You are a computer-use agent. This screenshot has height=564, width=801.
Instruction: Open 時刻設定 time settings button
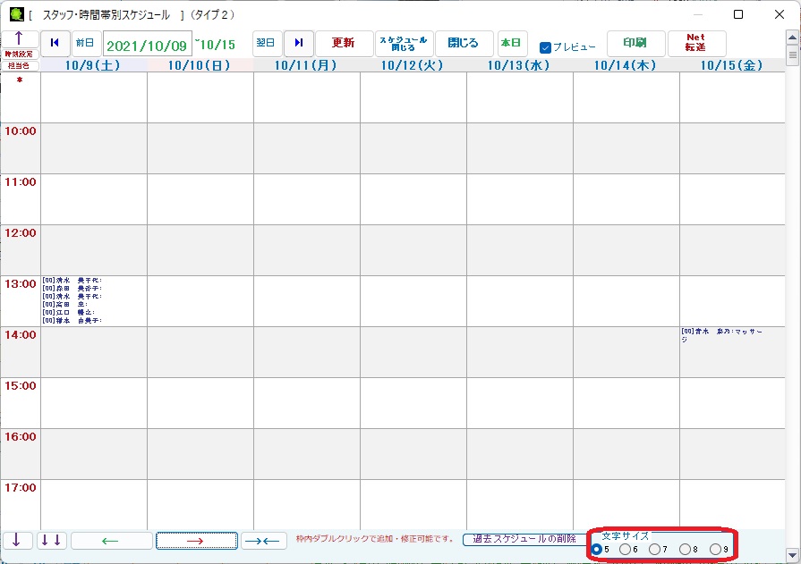point(20,55)
